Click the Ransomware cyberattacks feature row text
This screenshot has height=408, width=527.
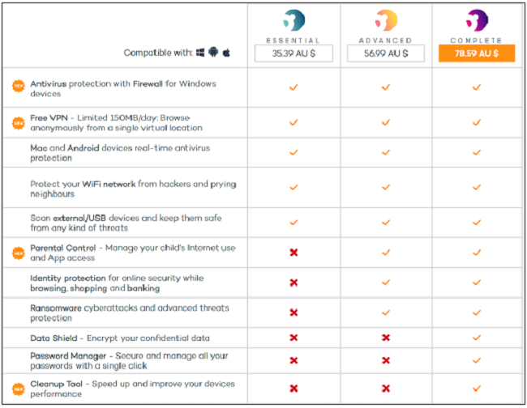pos(130,313)
